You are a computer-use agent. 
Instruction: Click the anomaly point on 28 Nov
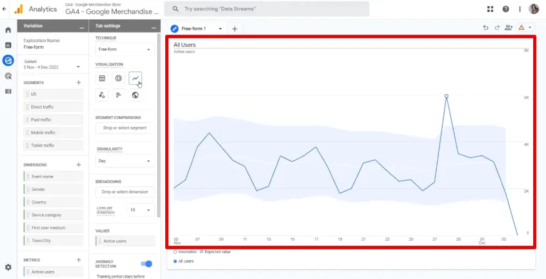pos(446,96)
